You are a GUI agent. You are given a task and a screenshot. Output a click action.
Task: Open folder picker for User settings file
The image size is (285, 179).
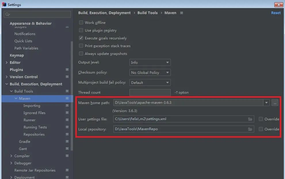pos(250,119)
